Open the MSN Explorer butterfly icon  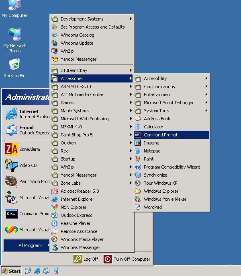click(55, 207)
